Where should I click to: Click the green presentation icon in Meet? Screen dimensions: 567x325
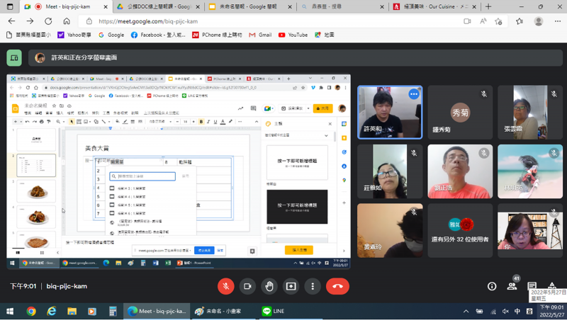tap(14, 58)
